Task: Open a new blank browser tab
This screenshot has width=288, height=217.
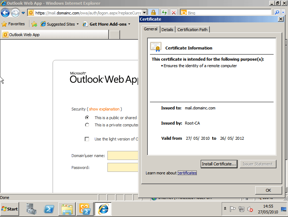Action: pyautogui.click(x=114, y=35)
